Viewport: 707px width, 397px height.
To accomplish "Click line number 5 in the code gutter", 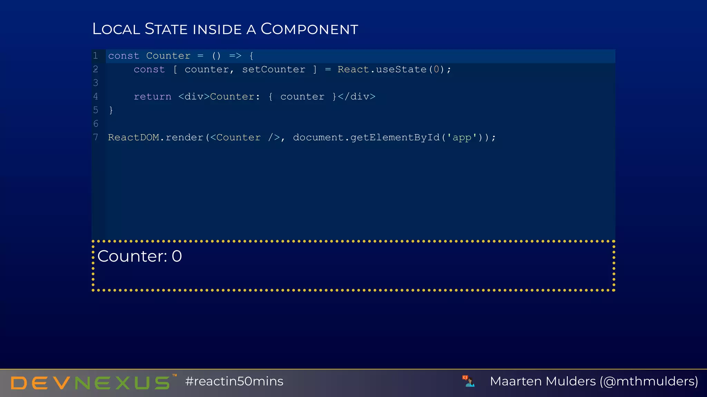I will (x=96, y=110).
